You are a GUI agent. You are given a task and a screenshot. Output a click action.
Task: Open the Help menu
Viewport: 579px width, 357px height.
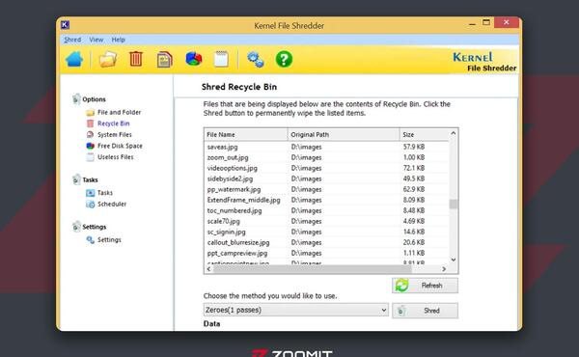(x=118, y=40)
